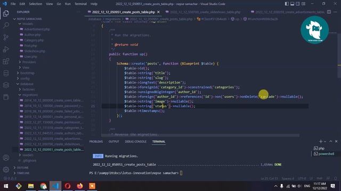Open the Help menu

[94, 4]
